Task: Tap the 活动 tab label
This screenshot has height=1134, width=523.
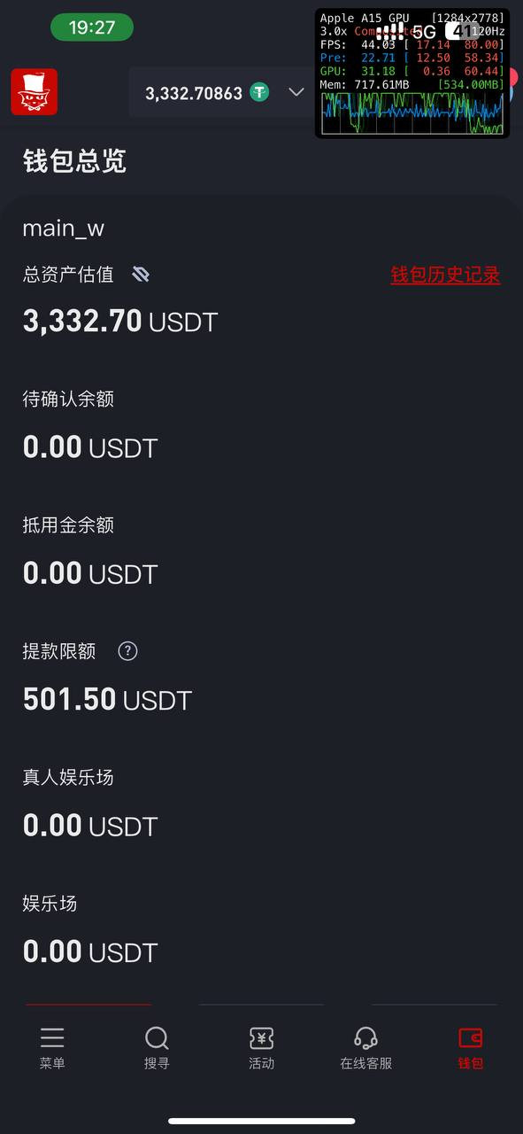Action: point(261,1063)
